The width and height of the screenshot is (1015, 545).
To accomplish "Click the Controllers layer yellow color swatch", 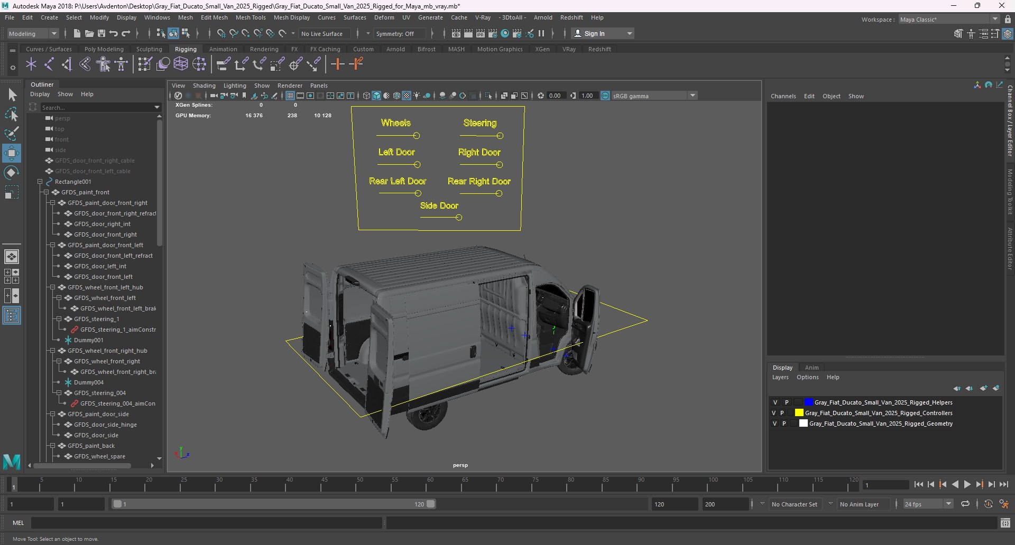I will point(799,413).
